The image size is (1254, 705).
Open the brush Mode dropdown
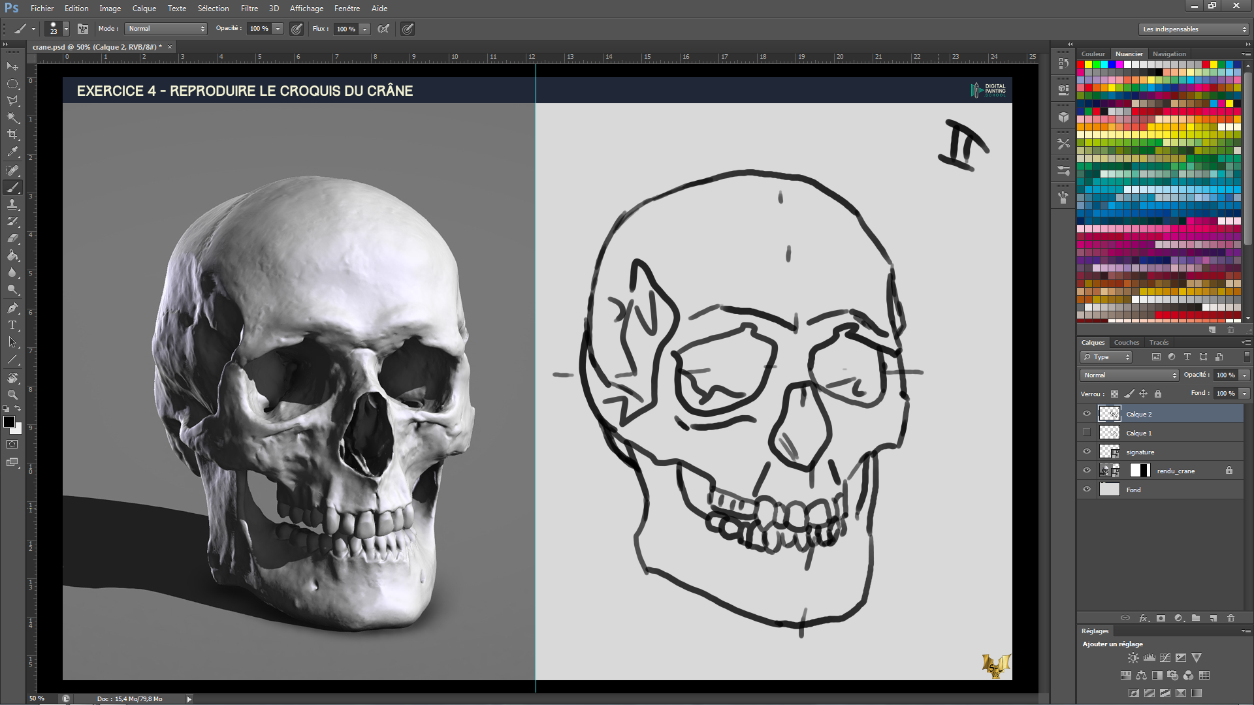167,29
